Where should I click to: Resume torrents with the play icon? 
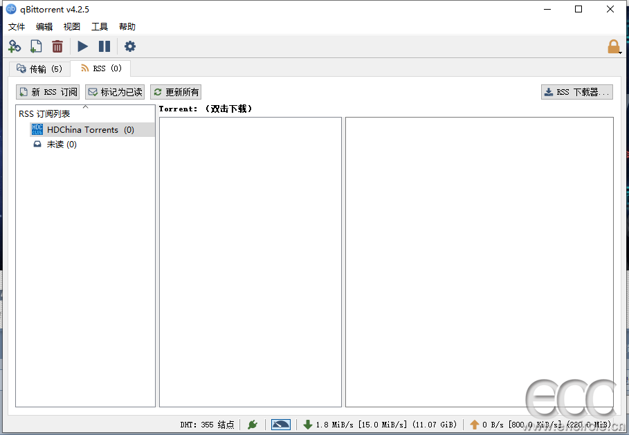[82, 46]
